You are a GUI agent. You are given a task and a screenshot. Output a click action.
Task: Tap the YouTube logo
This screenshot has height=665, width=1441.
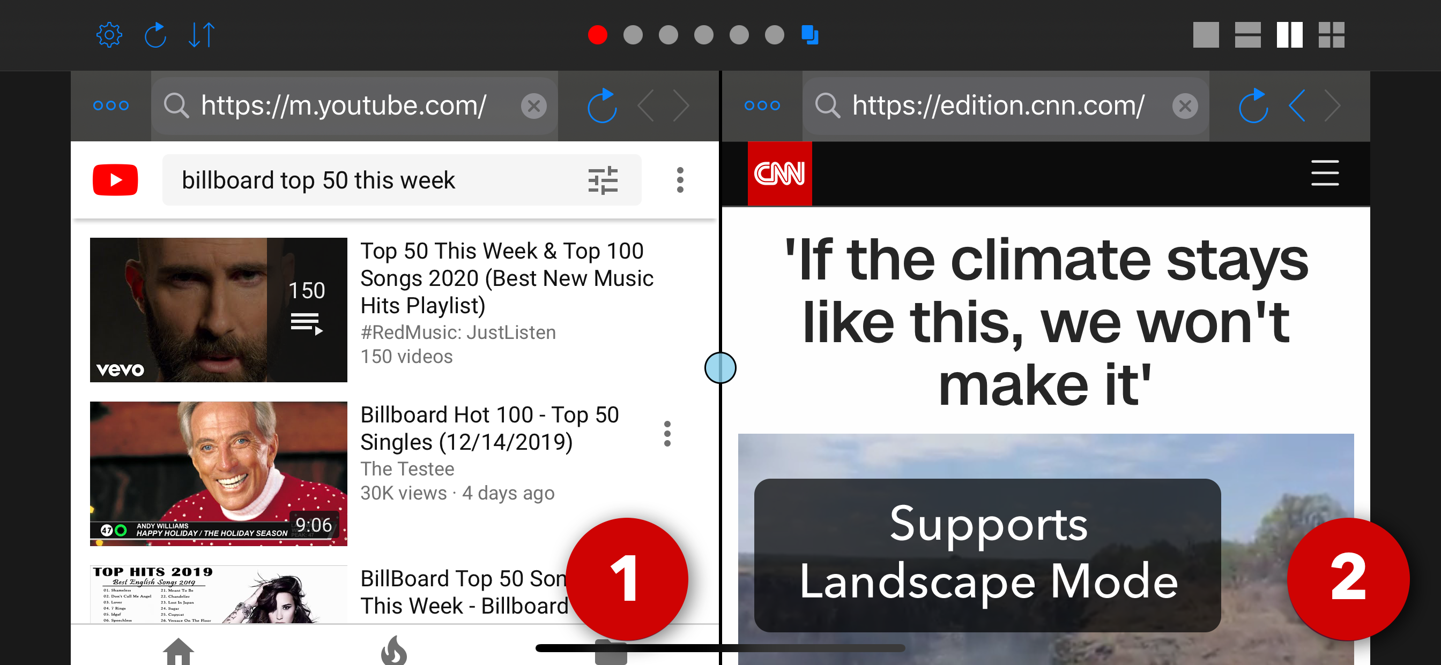(115, 180)
